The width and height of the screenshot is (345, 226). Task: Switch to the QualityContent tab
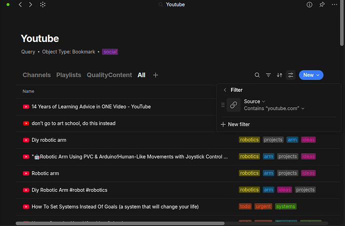coord(109,75)
